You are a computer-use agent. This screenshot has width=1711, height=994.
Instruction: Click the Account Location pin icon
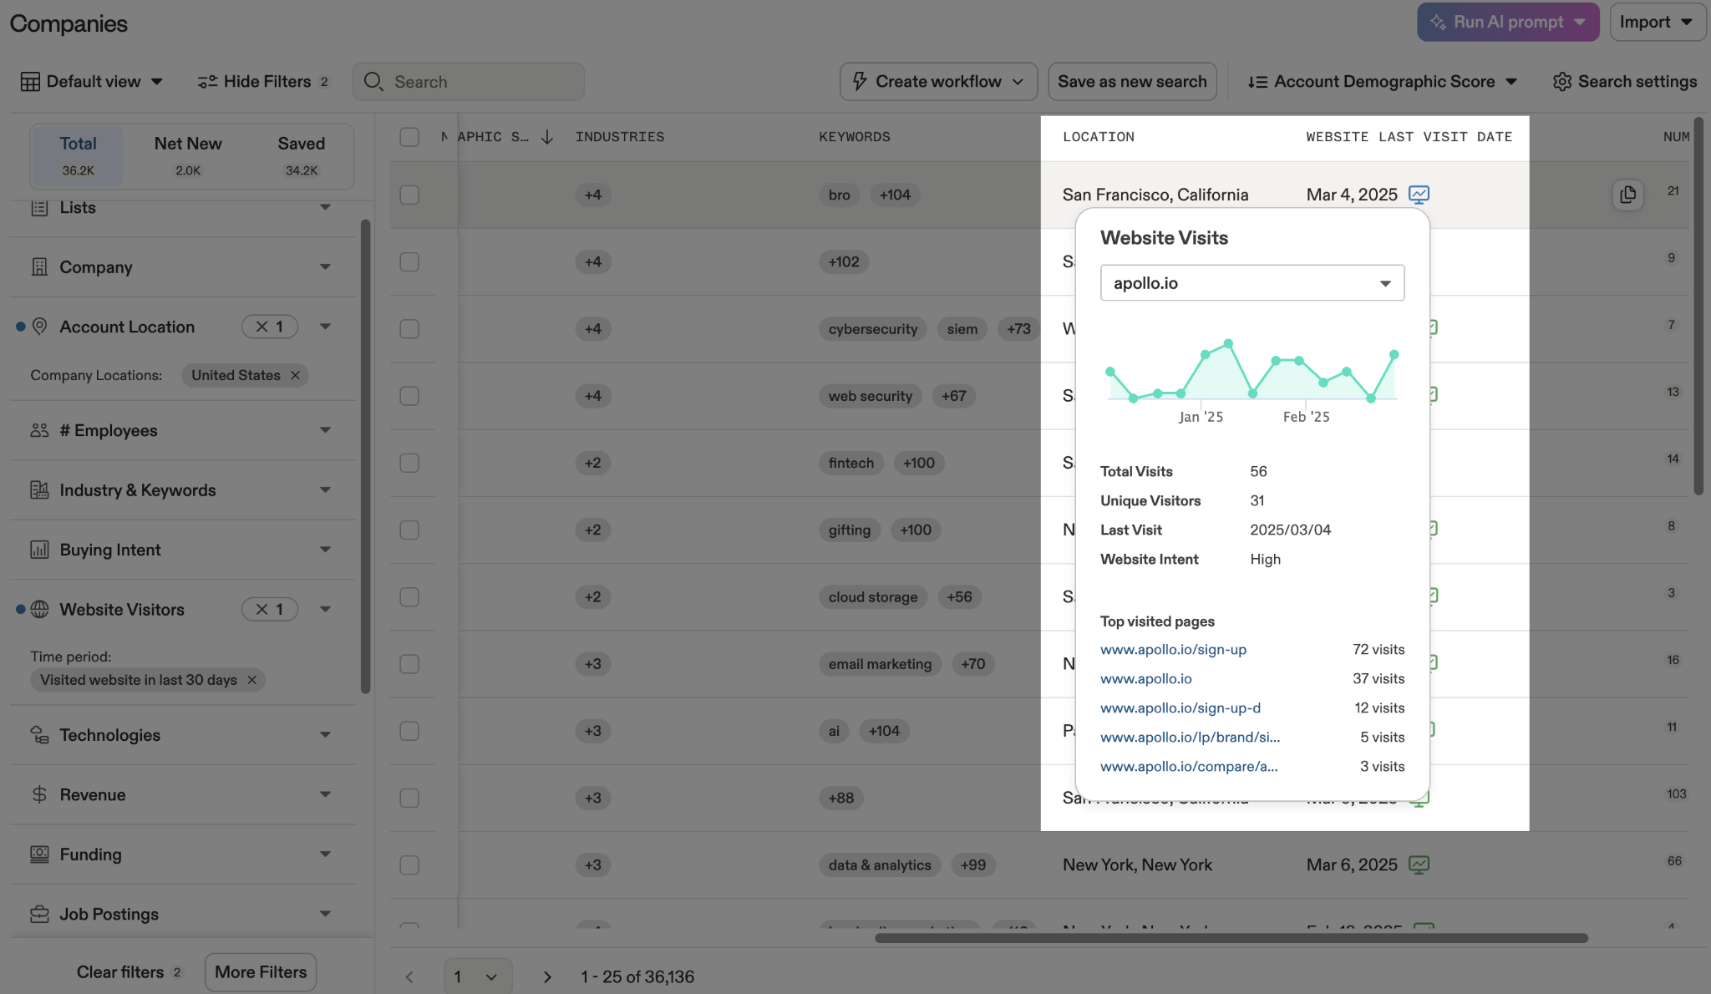(x=39, y=327)
